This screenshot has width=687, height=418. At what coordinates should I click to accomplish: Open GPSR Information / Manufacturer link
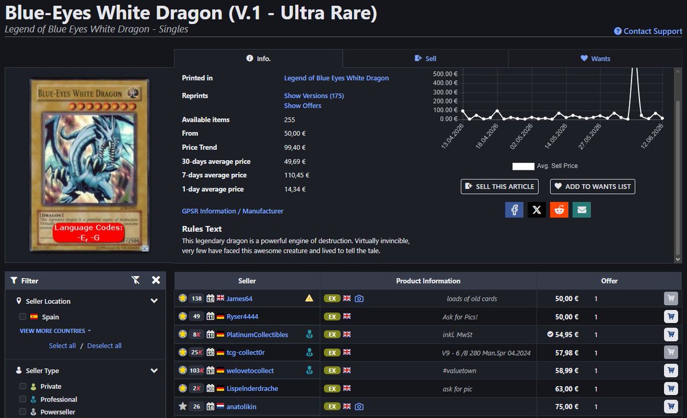point(232,211)
